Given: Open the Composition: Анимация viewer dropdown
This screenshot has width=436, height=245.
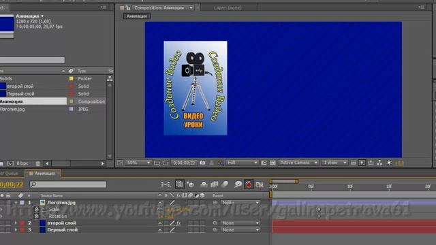Looking at the screenshot, I should coord(191,7).
